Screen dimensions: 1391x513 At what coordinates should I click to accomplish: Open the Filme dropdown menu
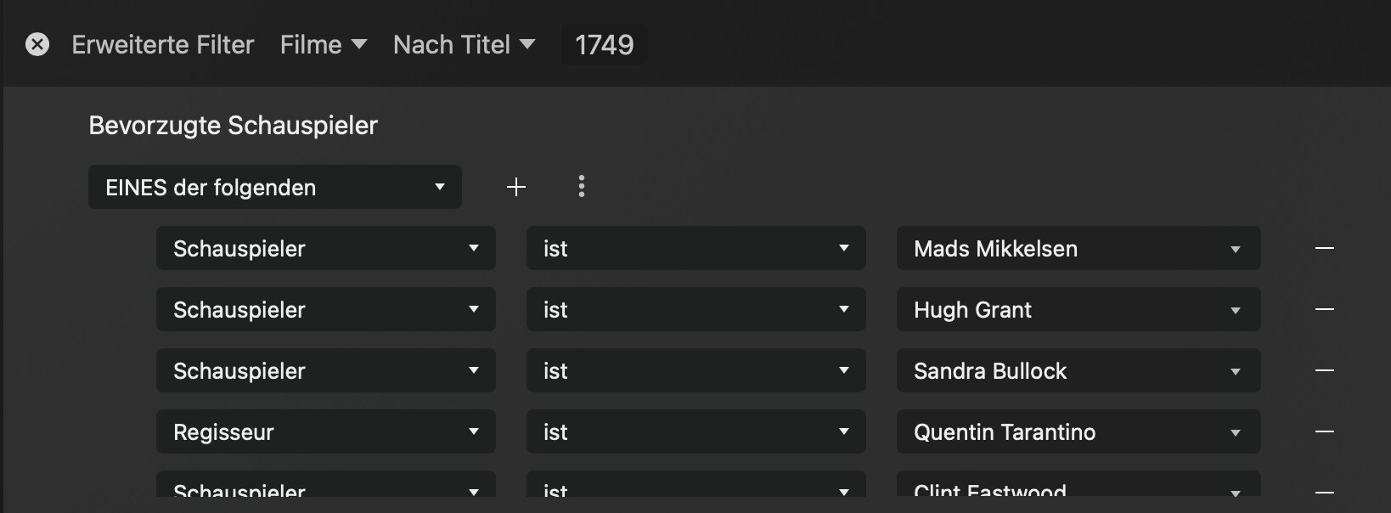[323, 44]
